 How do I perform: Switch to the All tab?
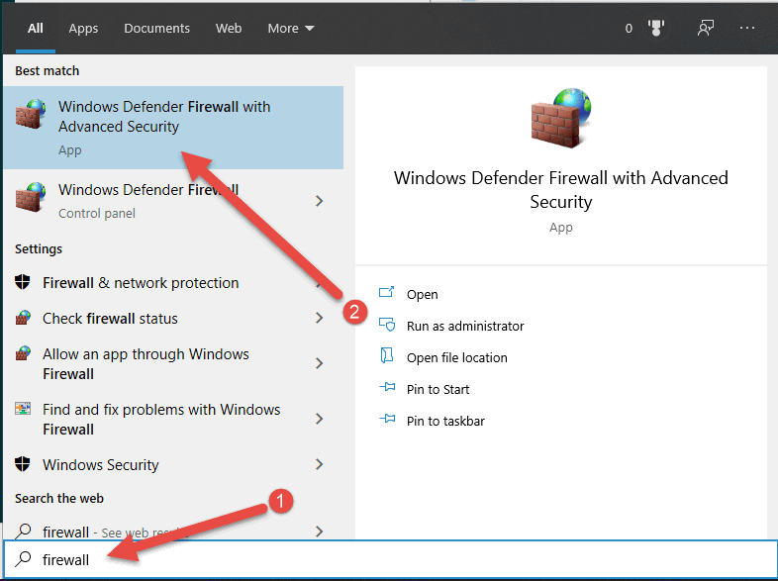36,29
